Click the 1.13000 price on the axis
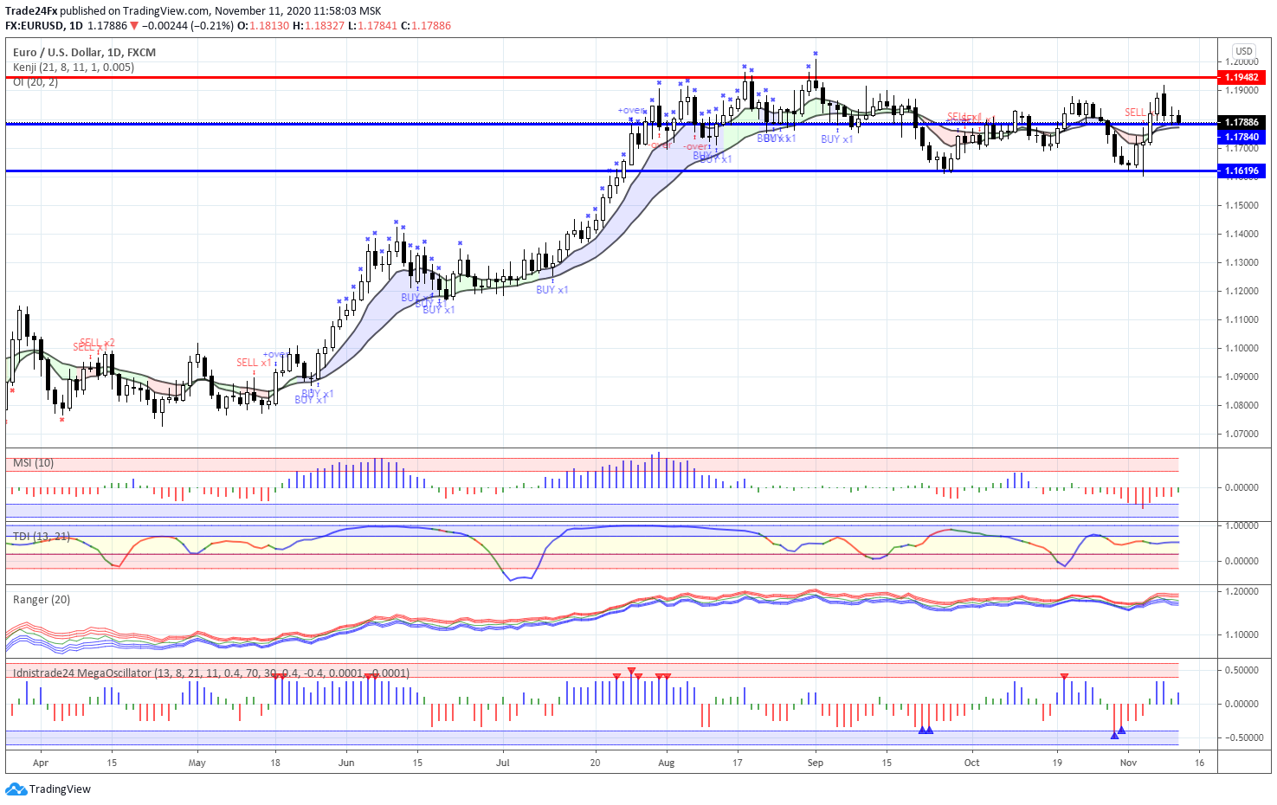 (x=1242, y=262)
